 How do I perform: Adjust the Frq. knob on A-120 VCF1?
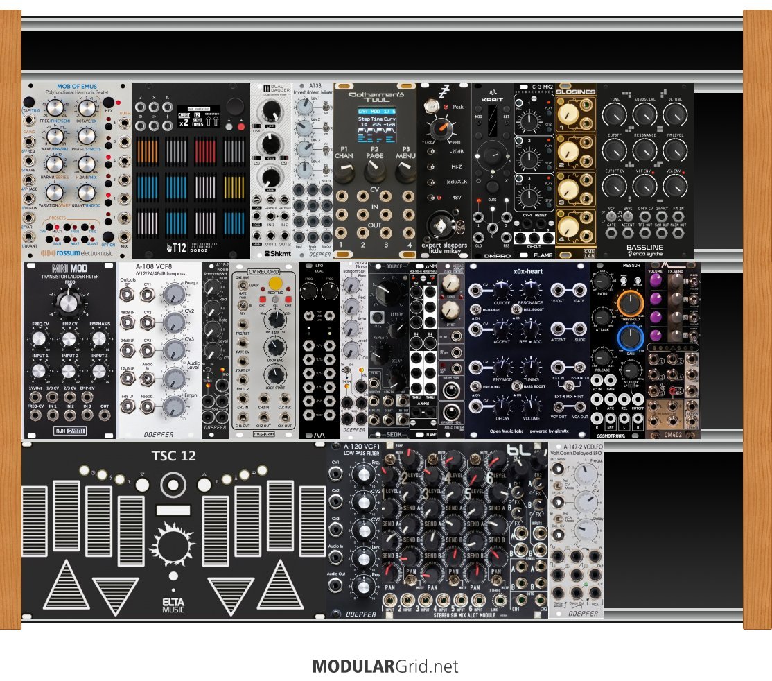(363, 474)
